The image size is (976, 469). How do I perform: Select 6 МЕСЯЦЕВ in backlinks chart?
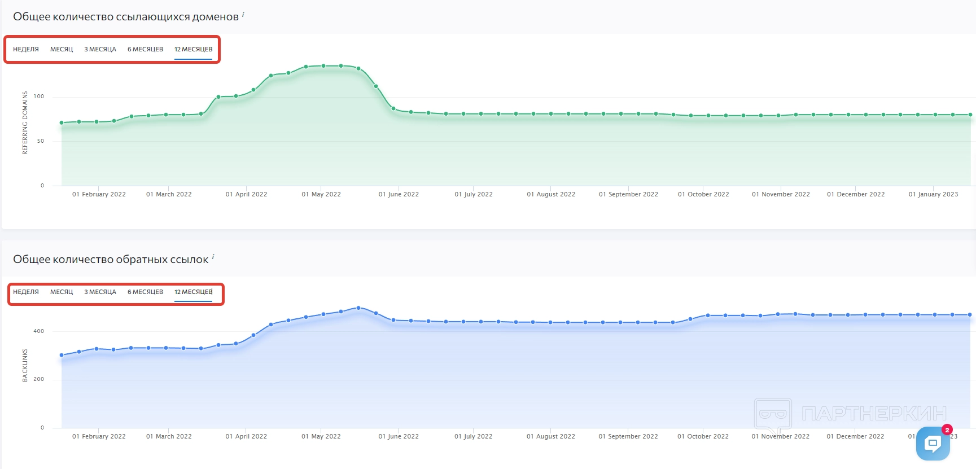[x=145, y=292]
